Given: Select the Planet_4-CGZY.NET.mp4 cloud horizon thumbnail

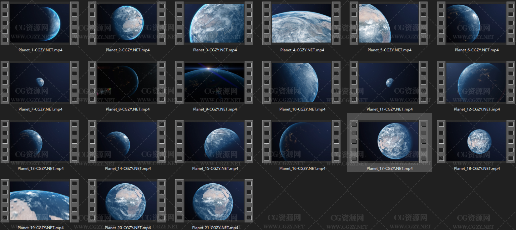Looking at the screenshot, I should (x=301, y=23).
